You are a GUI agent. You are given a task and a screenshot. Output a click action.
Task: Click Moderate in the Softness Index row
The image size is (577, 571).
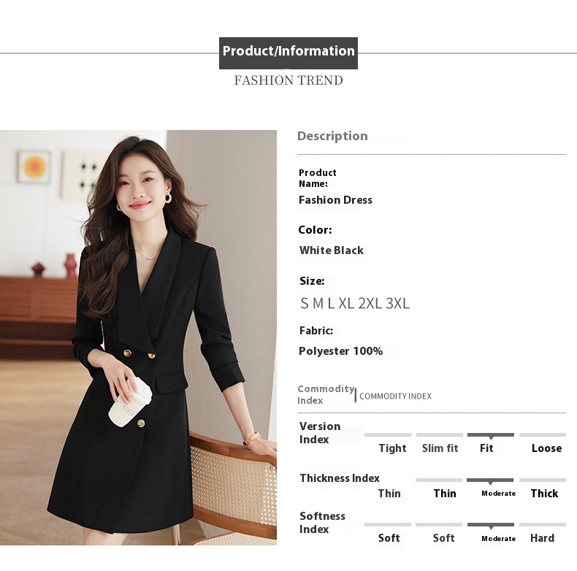coord(498,539)
